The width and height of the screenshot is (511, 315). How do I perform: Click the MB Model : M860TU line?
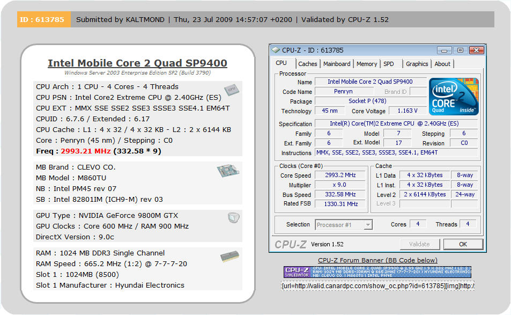point(71,178)
